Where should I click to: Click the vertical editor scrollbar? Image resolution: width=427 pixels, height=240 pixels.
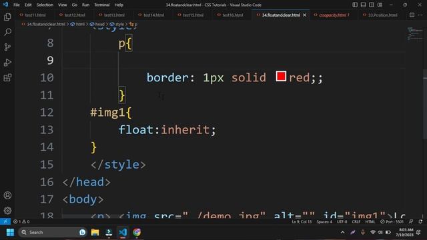pyautogui.click(x=425, y=105)
